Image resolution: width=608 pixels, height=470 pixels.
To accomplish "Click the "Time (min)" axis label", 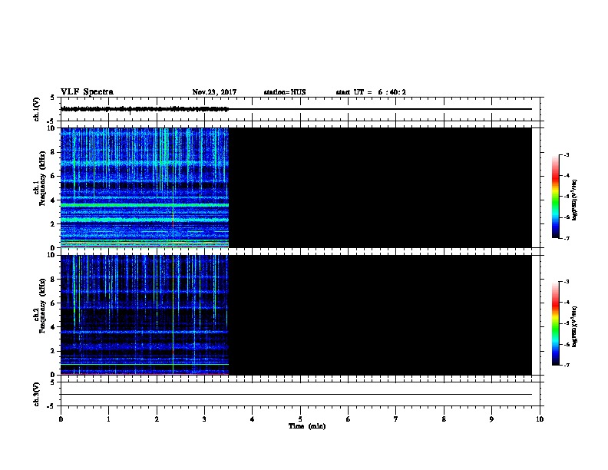I will [x=307, y=426].
